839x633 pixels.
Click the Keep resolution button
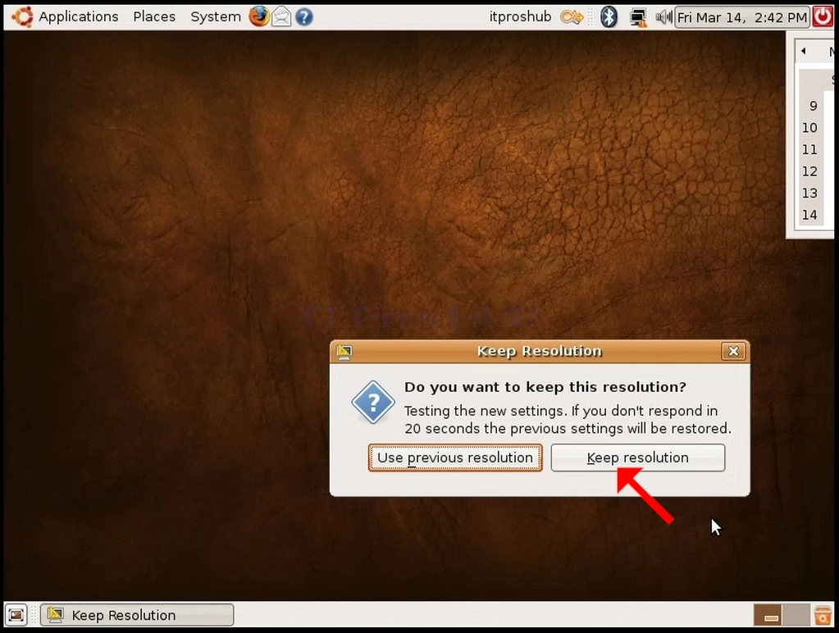click(638, 458)
